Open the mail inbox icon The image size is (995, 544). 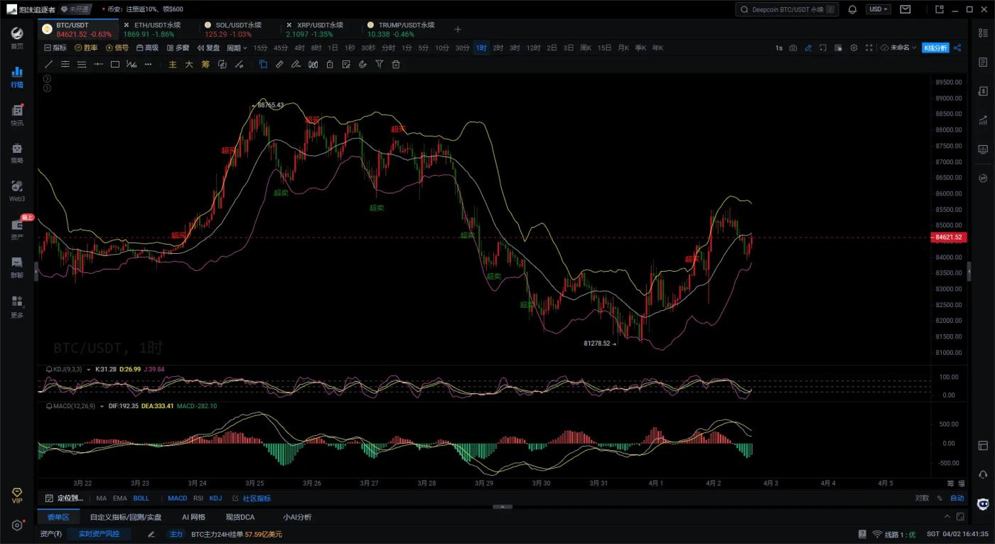[905, 9]
